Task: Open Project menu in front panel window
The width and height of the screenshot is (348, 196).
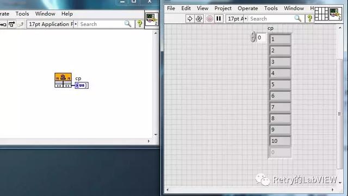Action: coord(223,9)
